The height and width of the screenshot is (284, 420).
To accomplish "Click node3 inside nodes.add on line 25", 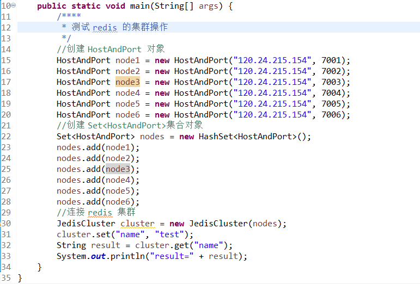I will click(118, 169).
